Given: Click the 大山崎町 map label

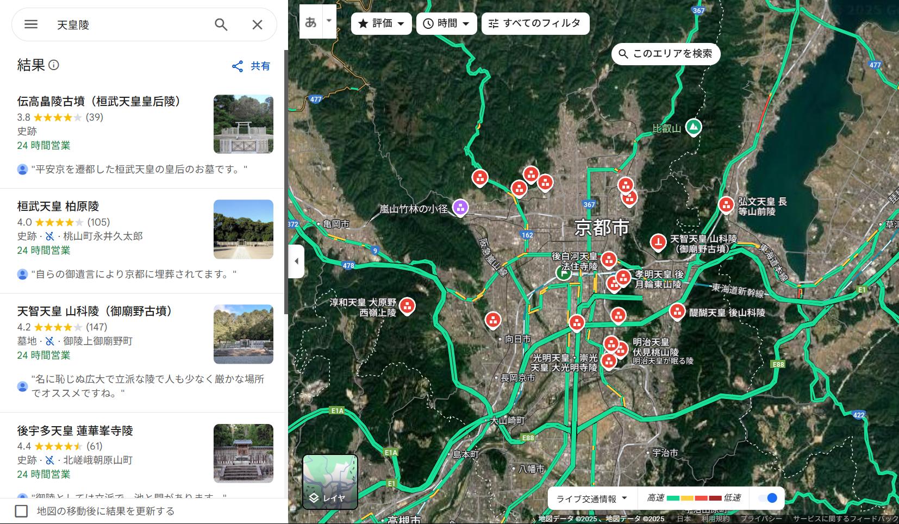Looking at the screenshot, I should (507, 420).
